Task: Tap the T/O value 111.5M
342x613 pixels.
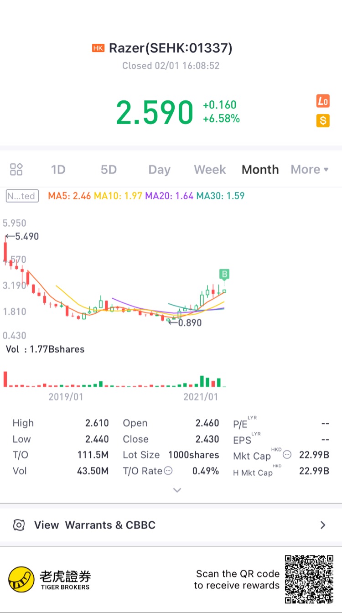Action: pyautogui.click(x=93, y=455)
